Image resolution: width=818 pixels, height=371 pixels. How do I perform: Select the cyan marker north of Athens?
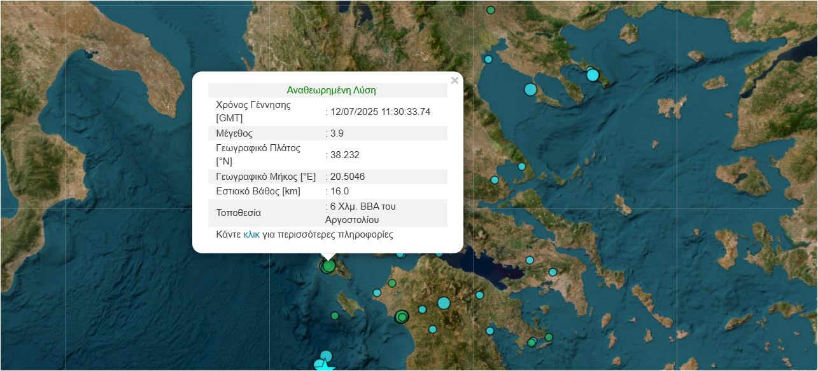[x=530, y=260]
